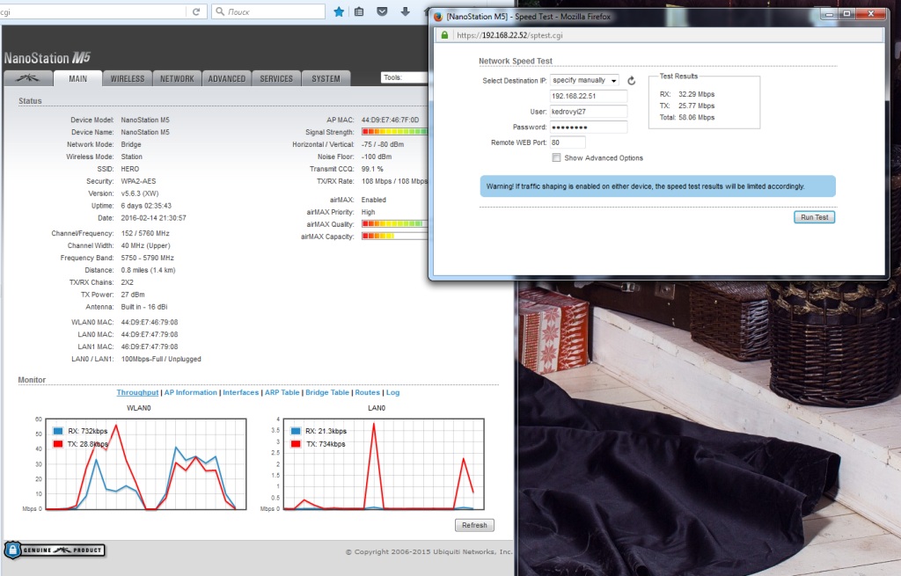Click the blue RX legend swatch in LAN0 graph
The height and width of the screenshot is (576, 901).
coord(296,431)
